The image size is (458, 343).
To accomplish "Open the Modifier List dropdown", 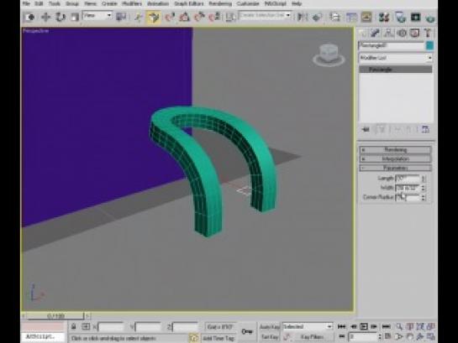I will [396, 58].
